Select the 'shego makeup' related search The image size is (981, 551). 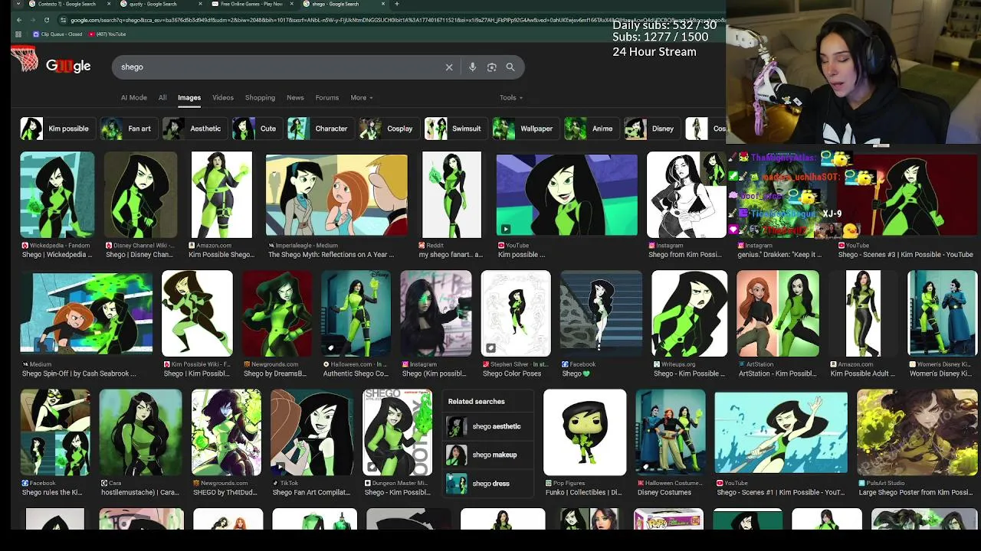pos(487,455)
